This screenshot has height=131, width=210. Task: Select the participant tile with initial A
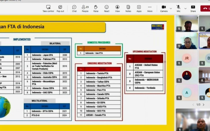[187, 93]
